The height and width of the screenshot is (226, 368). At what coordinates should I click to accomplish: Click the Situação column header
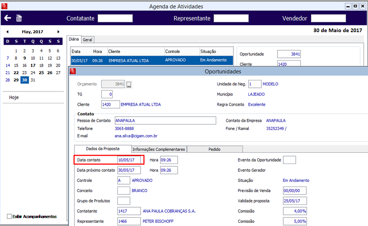point(216,51)
